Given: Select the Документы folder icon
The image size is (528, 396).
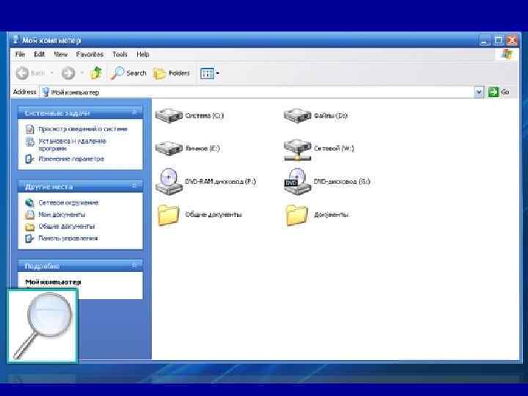Looking at the screenshot, I should (297, 215).
